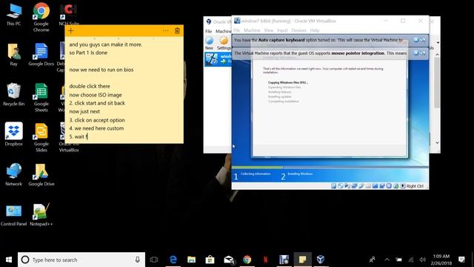
Task: Open the Action Center notifications
Action: point(461,260)
